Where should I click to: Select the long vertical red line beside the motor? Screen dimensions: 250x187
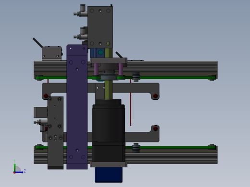pyautogui.click(x=131, y=102)
